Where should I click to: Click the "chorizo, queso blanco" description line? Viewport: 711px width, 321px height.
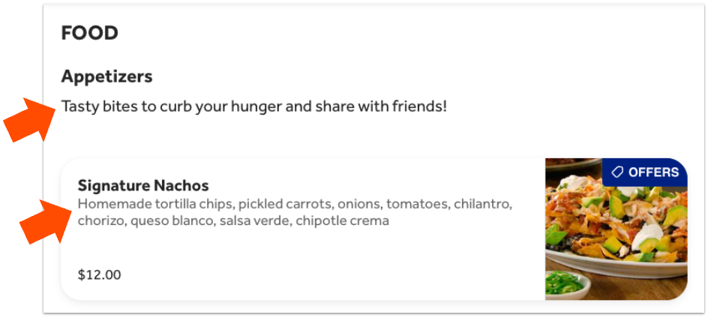tap(233, 220)
